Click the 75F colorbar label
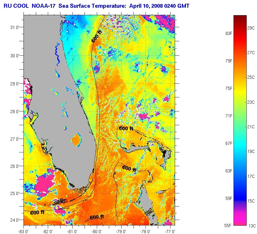Screen dimensions: 257x234 pyautogui.click(x=229, y=89)
